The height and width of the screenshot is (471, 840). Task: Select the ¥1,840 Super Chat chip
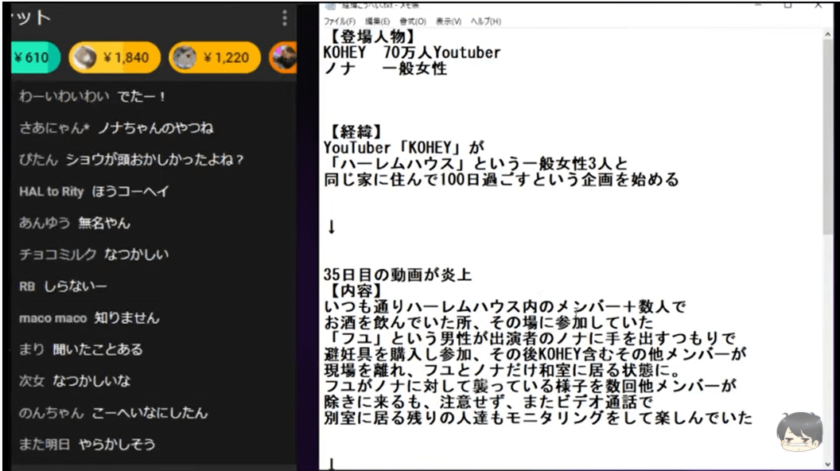[x=115, y=57]
